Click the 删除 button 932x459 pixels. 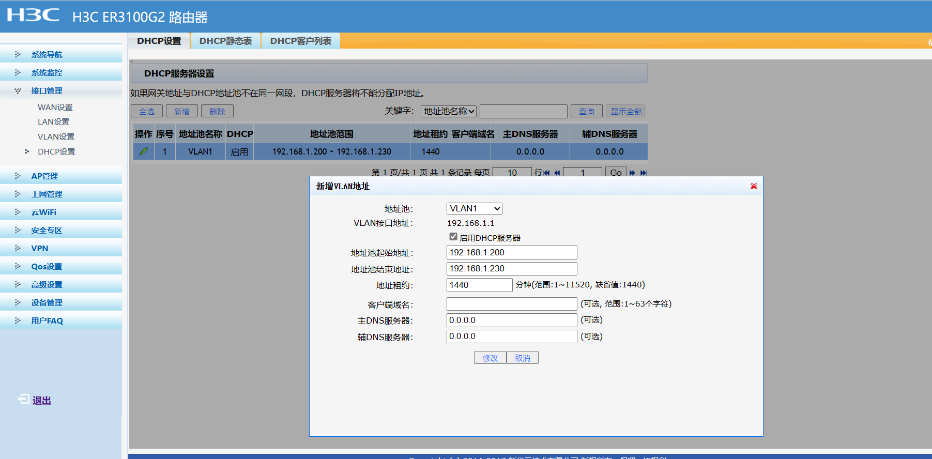[x=217, y=111]
